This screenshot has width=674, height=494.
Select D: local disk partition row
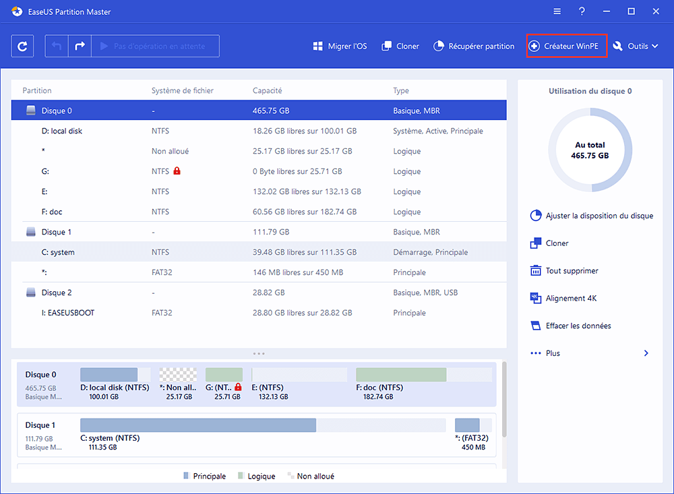(x=259, y=131)
